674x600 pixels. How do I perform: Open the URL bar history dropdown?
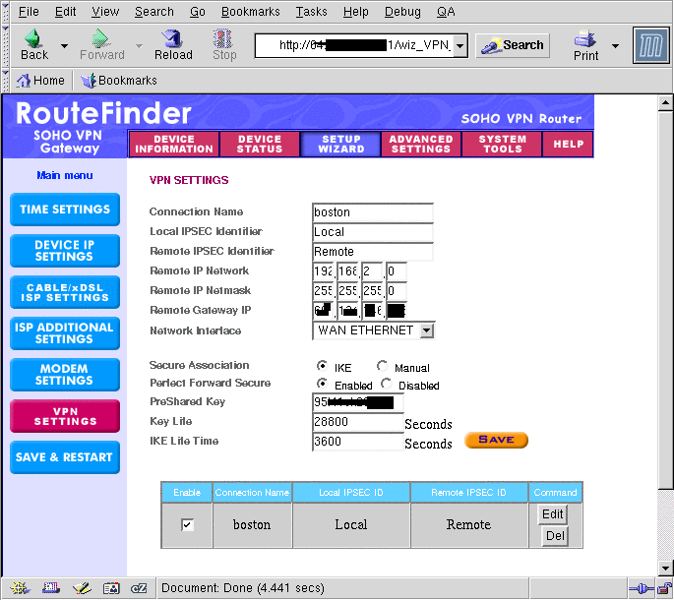coord(460,45)
